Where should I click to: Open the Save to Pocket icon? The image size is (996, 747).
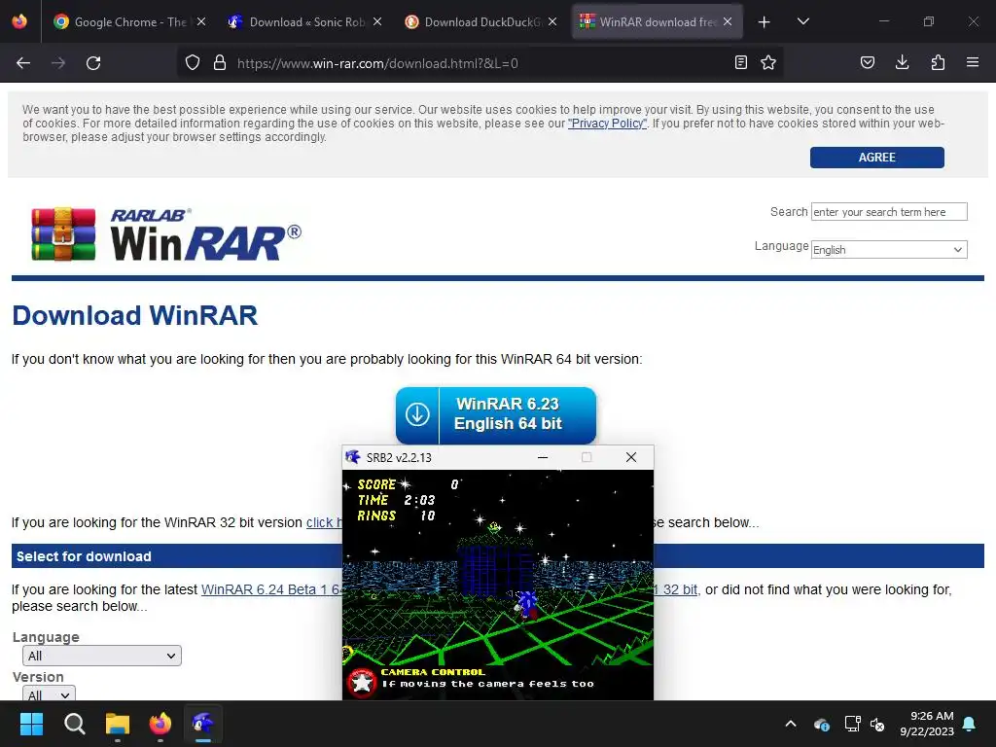click(x=868, y=62)
